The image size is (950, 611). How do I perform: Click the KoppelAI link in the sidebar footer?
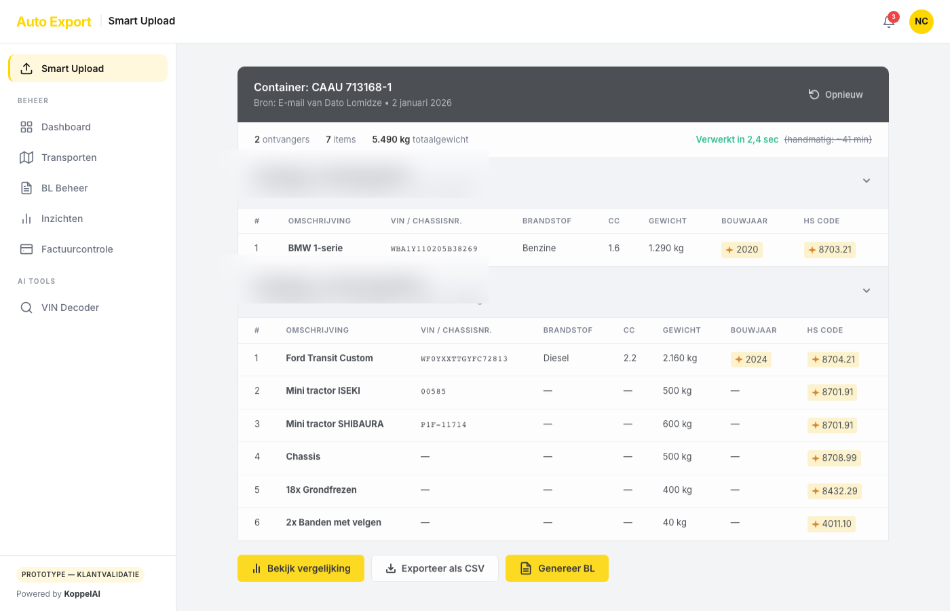coord(81,593)
